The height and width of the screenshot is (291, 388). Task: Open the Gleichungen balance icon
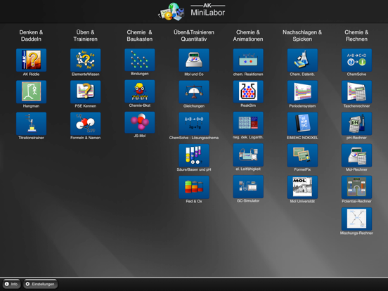(194, 92)
